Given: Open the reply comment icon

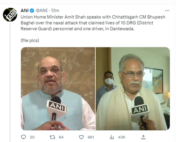Looking at the screenshot, I should [23, 137].
